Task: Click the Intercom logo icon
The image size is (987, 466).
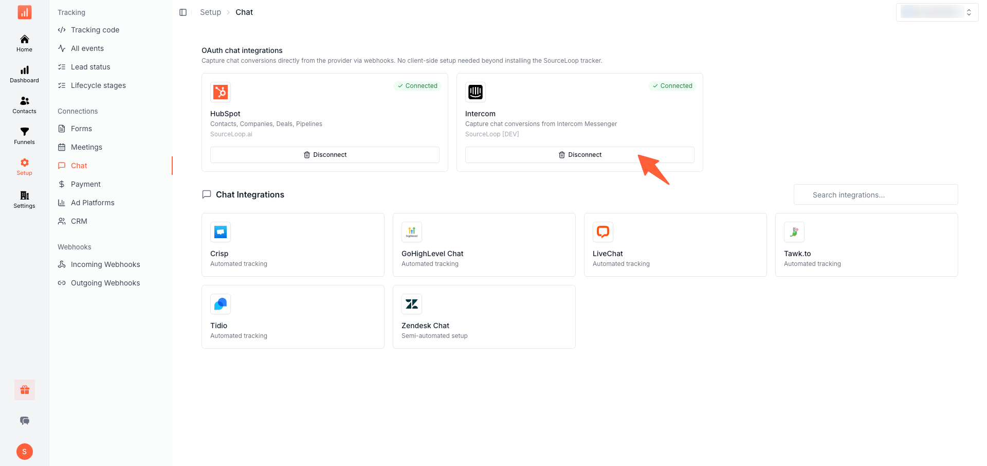Action: coord(476,92)
